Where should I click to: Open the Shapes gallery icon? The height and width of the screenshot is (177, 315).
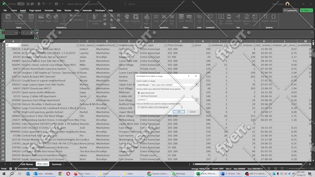(49, 18)
